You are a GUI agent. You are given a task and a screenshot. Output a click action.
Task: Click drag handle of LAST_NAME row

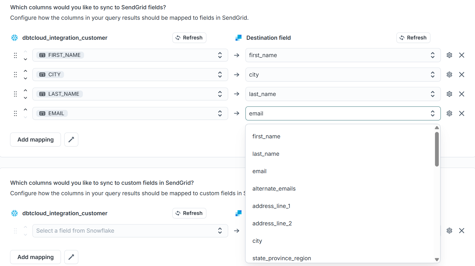pos(15,94)
